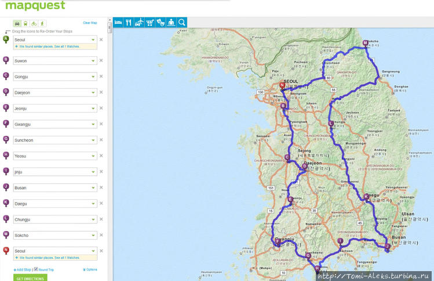434x281 pixels.
Task: Open dropdown arrow for Busan stop
Action: pos(93,188)
